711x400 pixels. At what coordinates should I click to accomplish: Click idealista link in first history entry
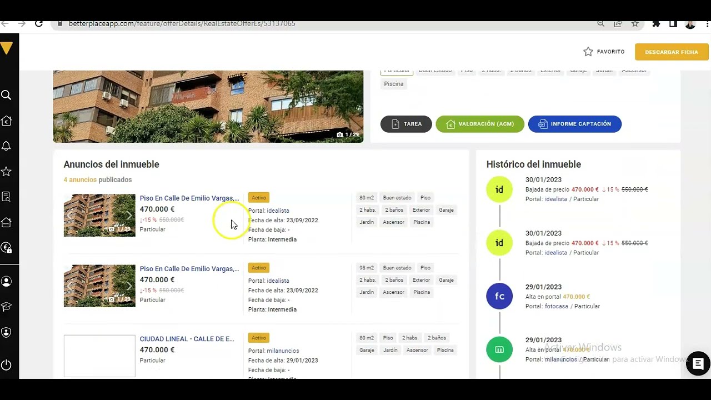[x=556, y=199]
